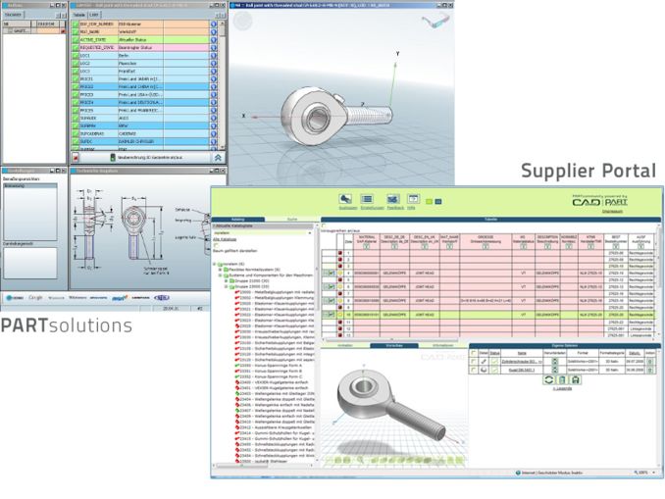The image size is (665, 499).
Task: Collapse the 'Gruppe 23000' tree node
Action: pos(226,287)
